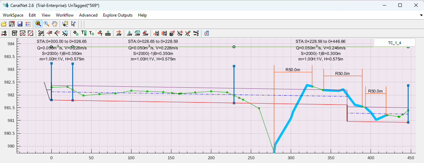Click the first R50.0m radius label
424x163 pixels.
pyautogui.click(x=292, y=69)
